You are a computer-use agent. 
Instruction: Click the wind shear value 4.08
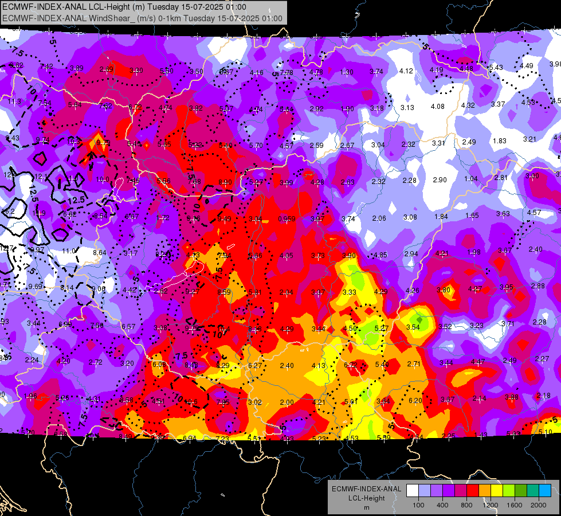pyautogui.click(x=438, y=106)
